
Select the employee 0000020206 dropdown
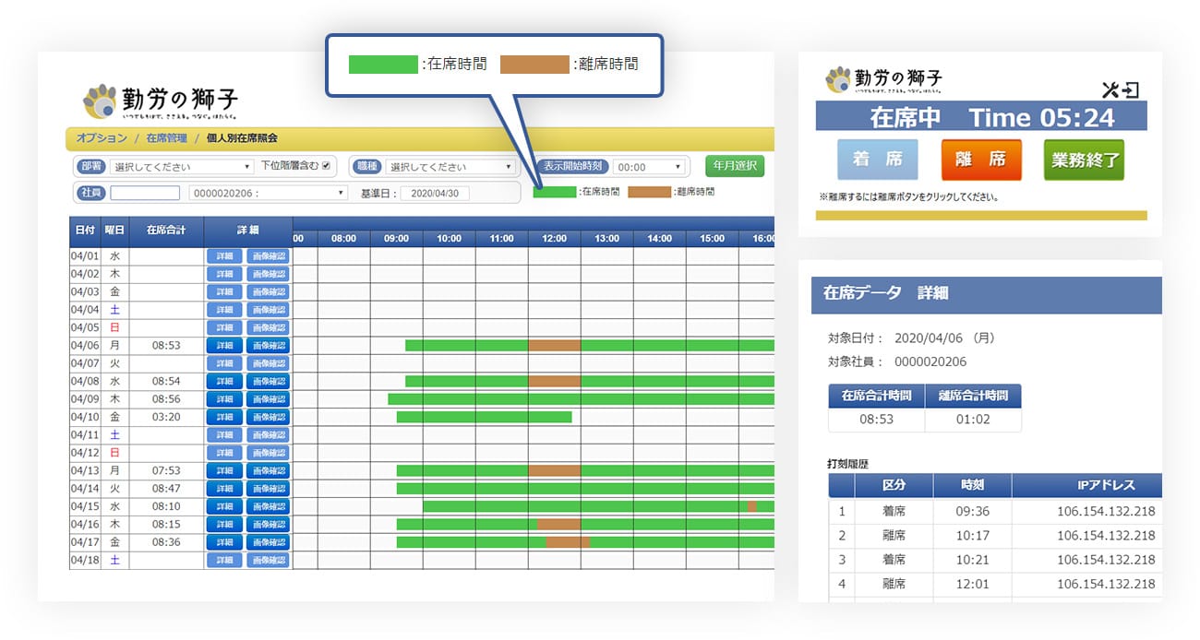(x=268, y=193)
